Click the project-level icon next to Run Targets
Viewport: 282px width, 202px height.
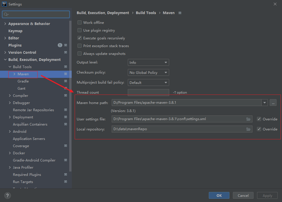66,182
